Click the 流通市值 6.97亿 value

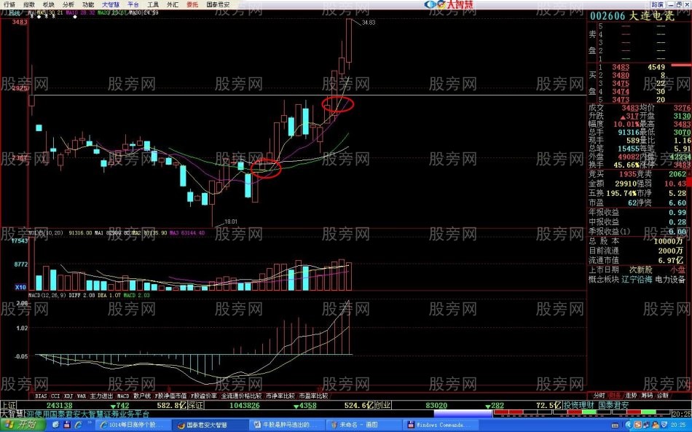(671, 260)
